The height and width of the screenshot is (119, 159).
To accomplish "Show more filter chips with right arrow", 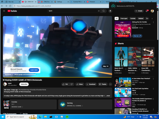I will [152, 18].
